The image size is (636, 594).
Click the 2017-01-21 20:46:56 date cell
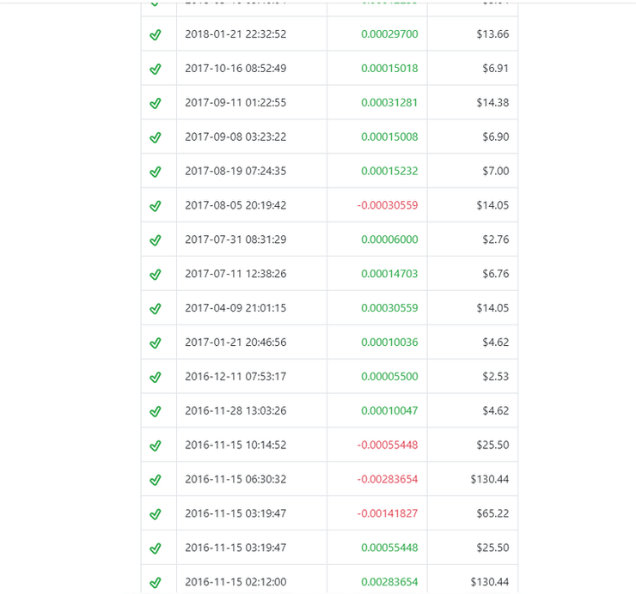point(235,342)
